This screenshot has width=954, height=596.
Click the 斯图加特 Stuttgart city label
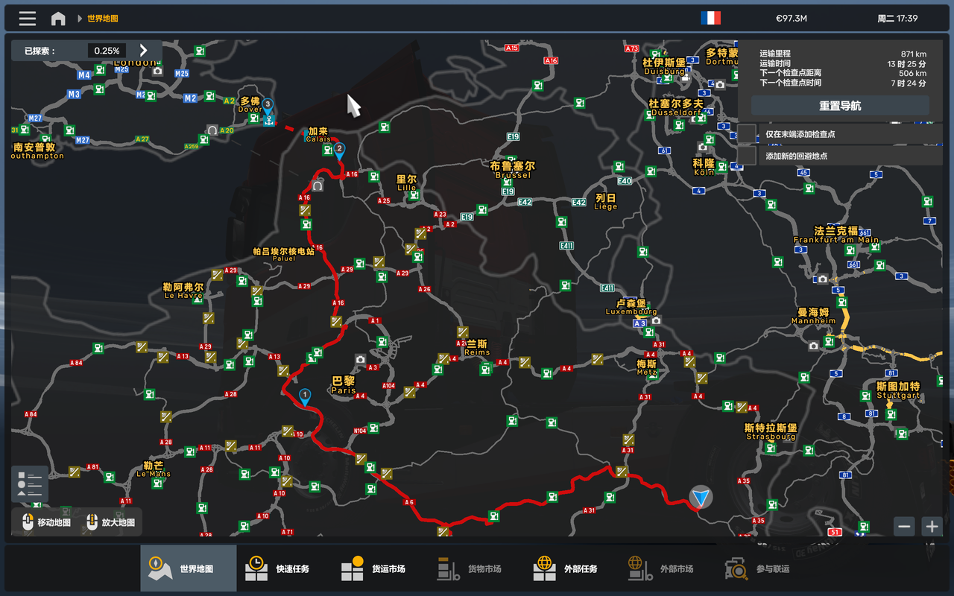click(x=898, y=390)
